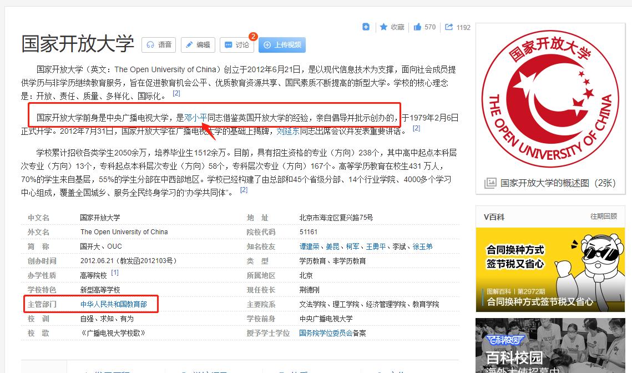Image resolution: width=632 pixels, height=373 pixels.
Task: Click the [2] reference superscript after 国际化
Action: click(x=176, y=94)
